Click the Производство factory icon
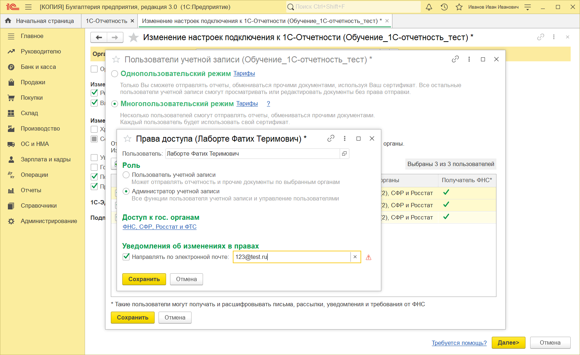 click(11, 129)
